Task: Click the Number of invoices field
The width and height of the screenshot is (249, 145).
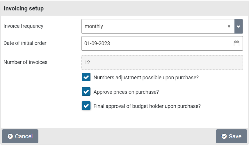Action: click(162, 63)
